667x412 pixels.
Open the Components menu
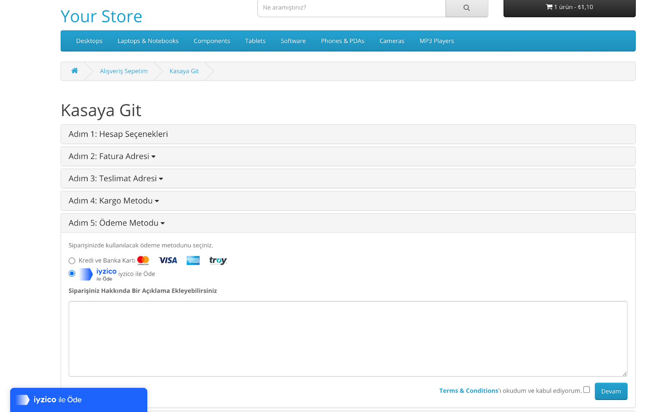(x=212, y=41)
